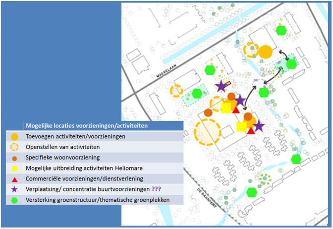Viewport: 333px width, 229px height.
Task: Pick the yellow square icon for Heliomare
Action: [x=14, y=169]
